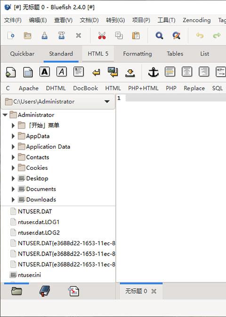
Task: Switch to the HTML 5 tab
Action: click(98, 54)
